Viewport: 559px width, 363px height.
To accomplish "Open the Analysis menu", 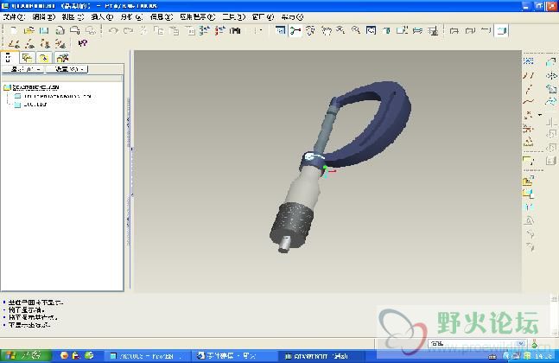I will [x=131, y=16].
